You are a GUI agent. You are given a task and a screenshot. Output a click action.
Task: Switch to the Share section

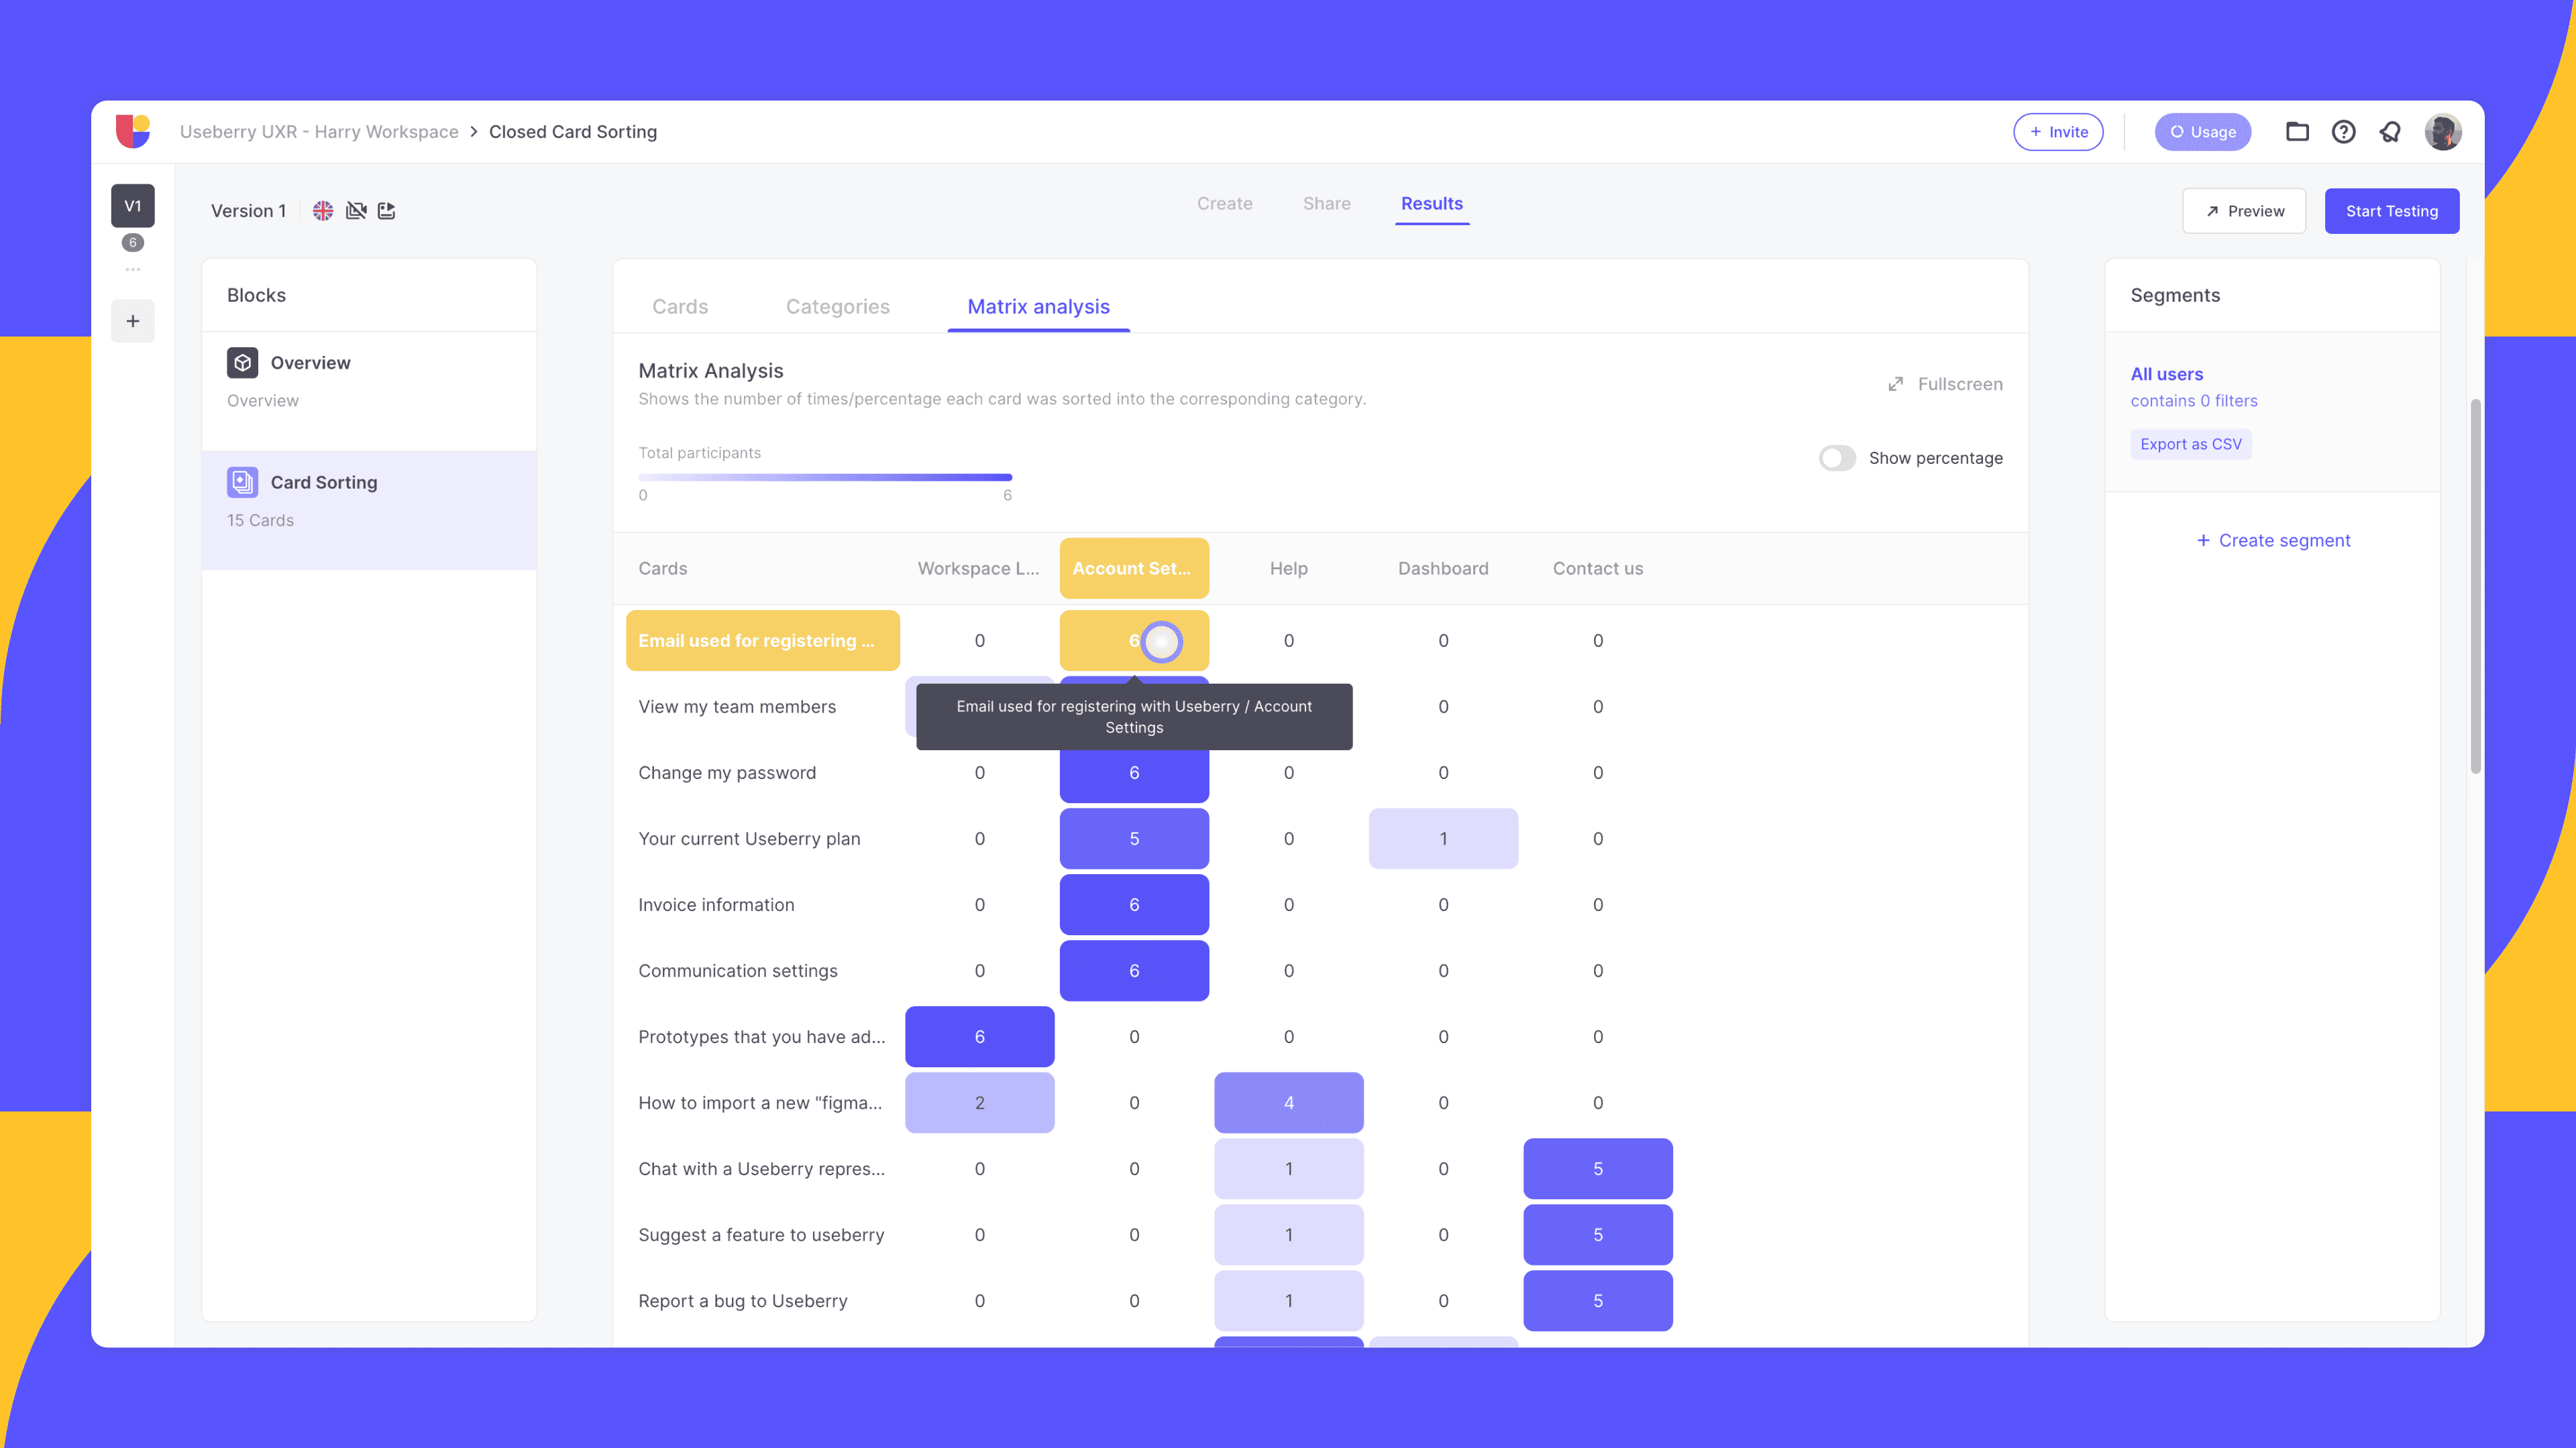pyautogui.click(x=1326, y=203)
